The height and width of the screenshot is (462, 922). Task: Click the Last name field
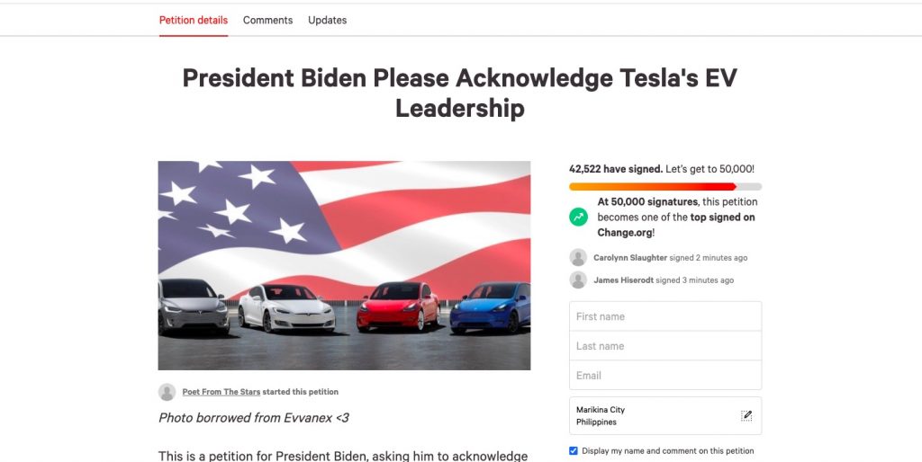click(x=665, y=346)
